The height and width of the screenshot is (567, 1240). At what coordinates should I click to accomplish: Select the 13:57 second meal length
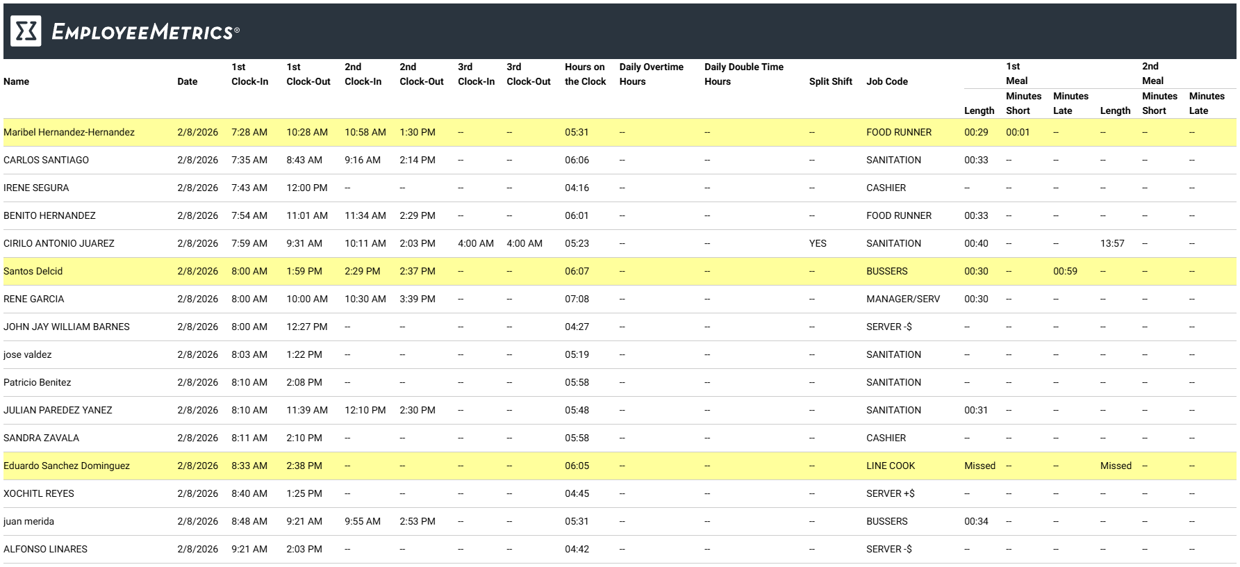point(1111,243)
